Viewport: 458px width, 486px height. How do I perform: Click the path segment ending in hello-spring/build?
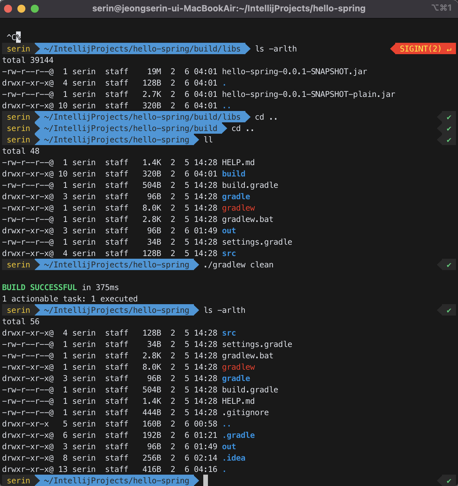click(x=131, y=128)
